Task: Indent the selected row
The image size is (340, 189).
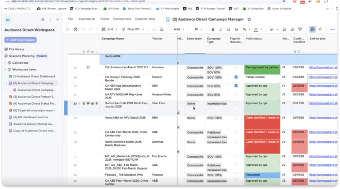Action: [162, 29]
